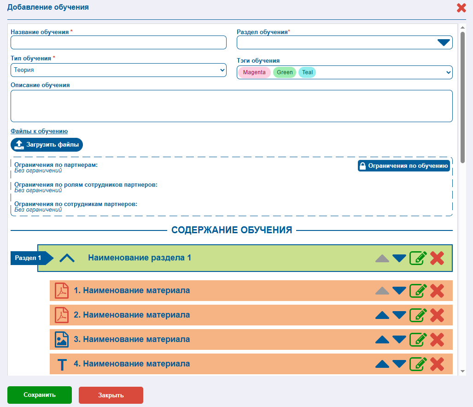
Task: Move material 1 up arrow
Action: tap(382, 291)
